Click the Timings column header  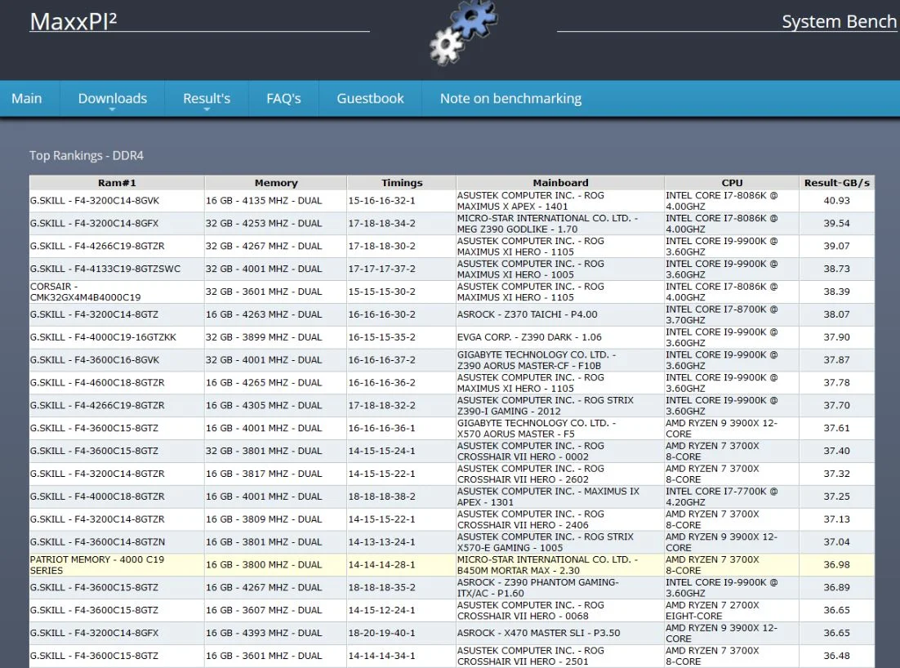[402, 182]
